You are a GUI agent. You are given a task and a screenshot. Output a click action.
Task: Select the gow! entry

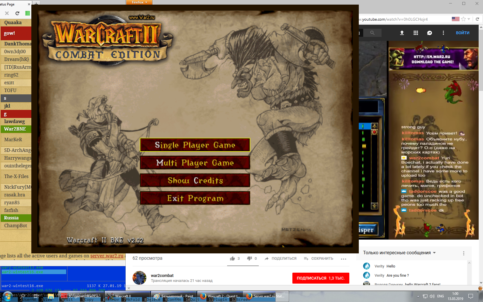click(16, 33)
